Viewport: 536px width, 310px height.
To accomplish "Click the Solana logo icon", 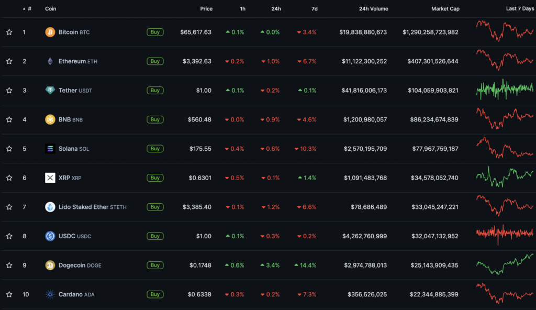I will [50, 149].
